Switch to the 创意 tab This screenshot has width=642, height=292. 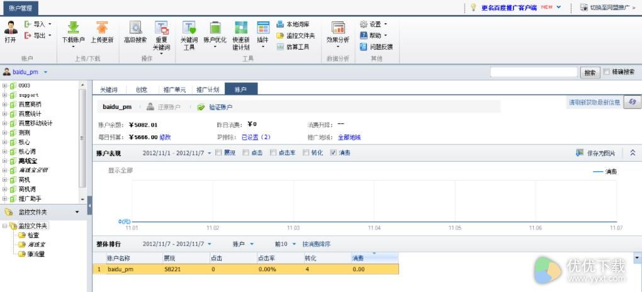[x=141, y=90]
